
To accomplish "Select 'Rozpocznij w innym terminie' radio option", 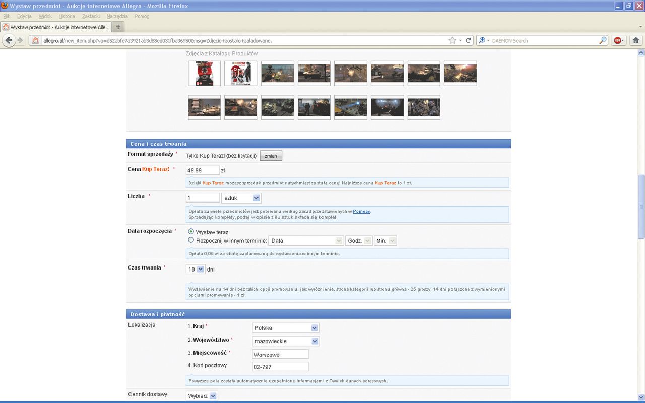I will 190,240.
